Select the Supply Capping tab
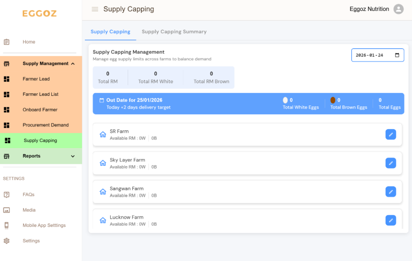The width and height of the screenshot is (412, 261). coord(110,32)
